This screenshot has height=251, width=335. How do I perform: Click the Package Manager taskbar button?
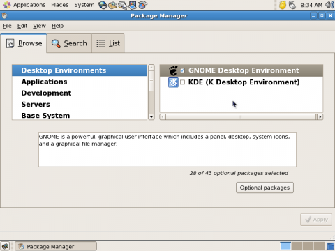(x=56, y=246)
